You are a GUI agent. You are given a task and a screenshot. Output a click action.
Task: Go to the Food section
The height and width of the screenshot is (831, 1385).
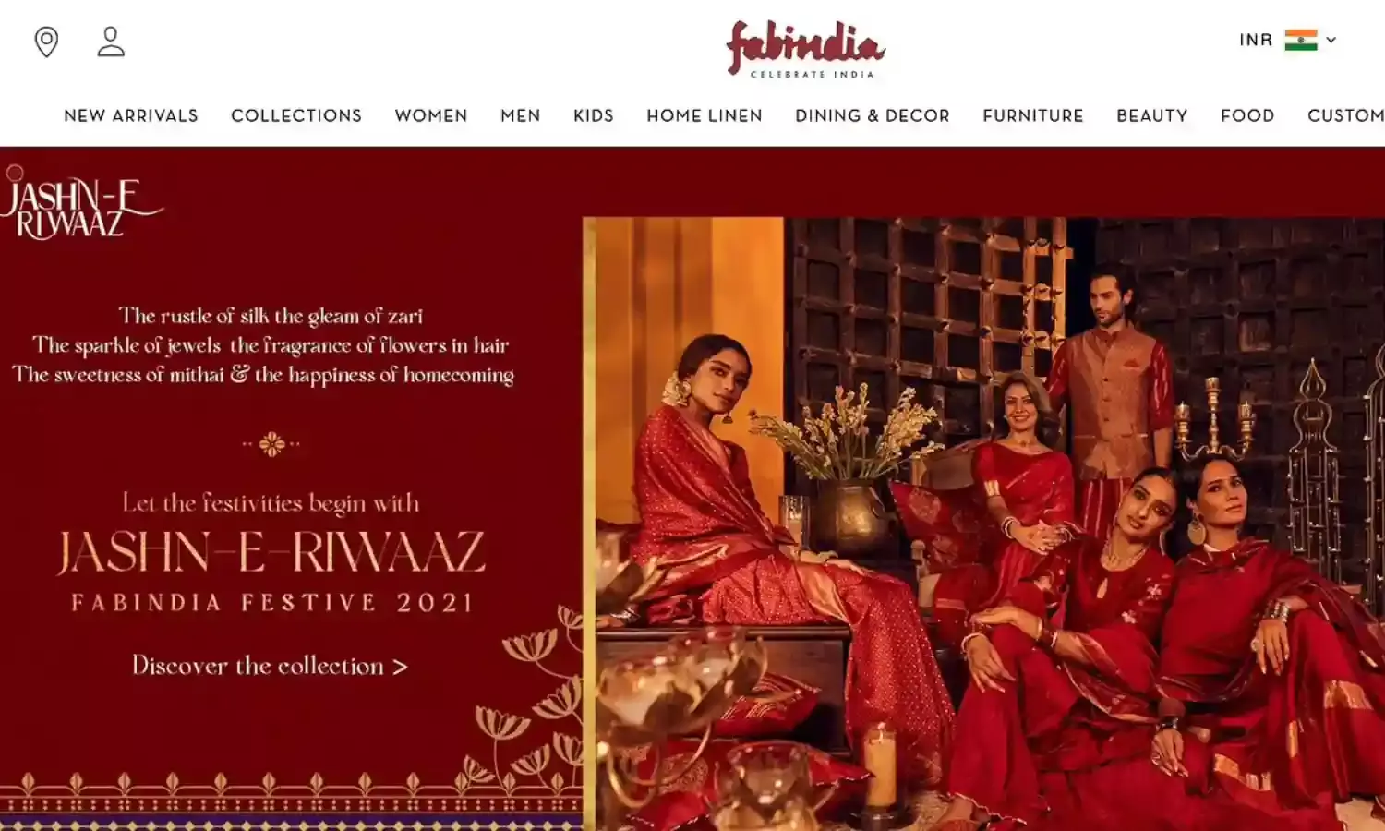pyautogui.click(x=1247, y=115)
